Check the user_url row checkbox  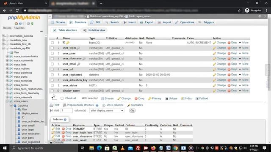click(53, 69)
